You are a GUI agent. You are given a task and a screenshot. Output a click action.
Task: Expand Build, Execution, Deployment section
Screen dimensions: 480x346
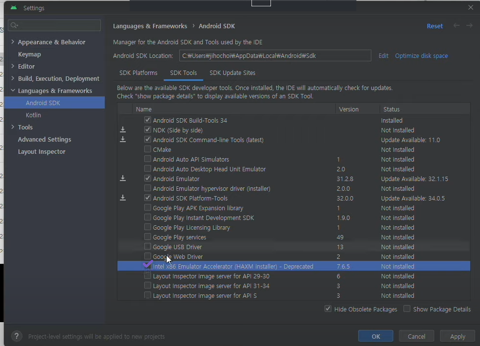13,78
